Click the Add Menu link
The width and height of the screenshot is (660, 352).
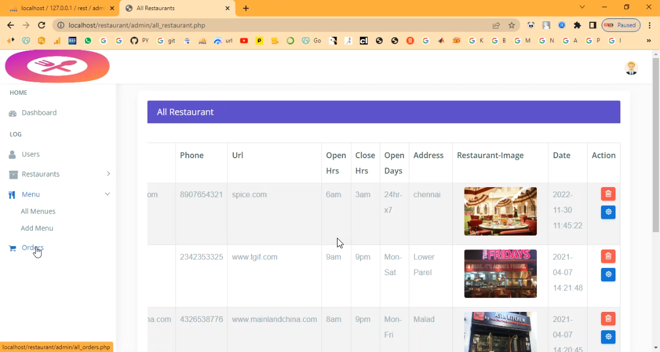[x=37, y=228]
